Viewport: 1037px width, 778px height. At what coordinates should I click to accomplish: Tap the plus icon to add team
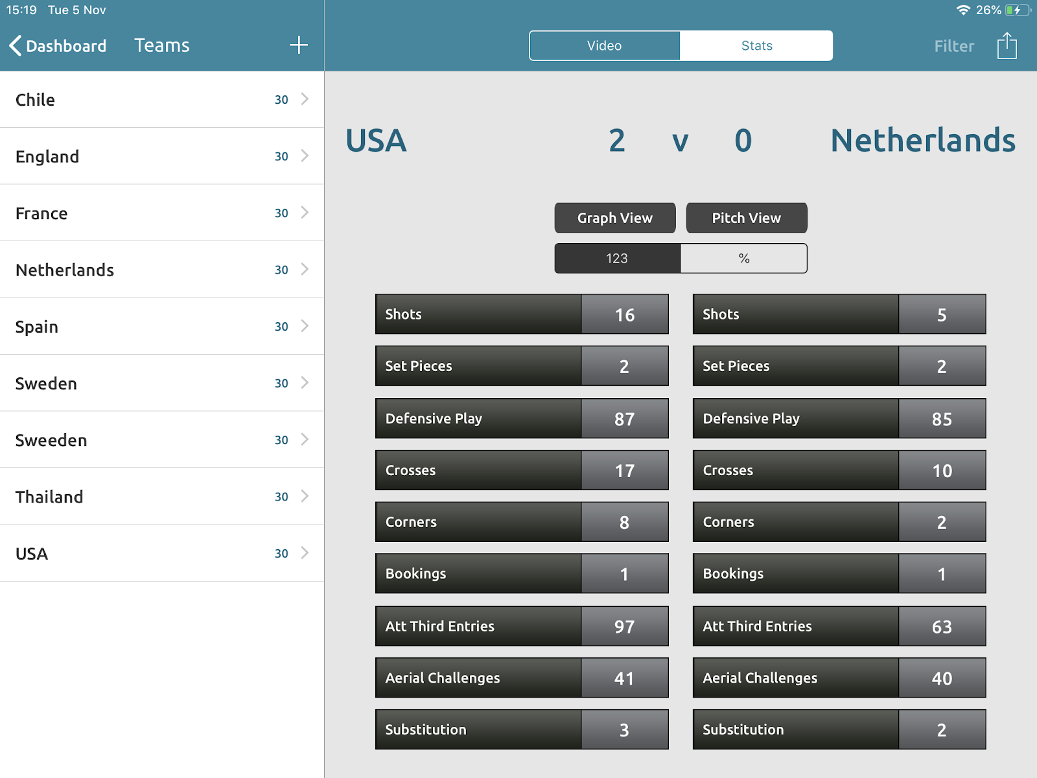click(x=298, y=45)
